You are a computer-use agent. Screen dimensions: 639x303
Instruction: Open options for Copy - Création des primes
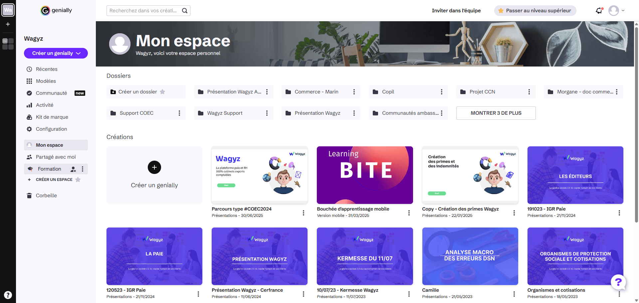coord(514,213)
